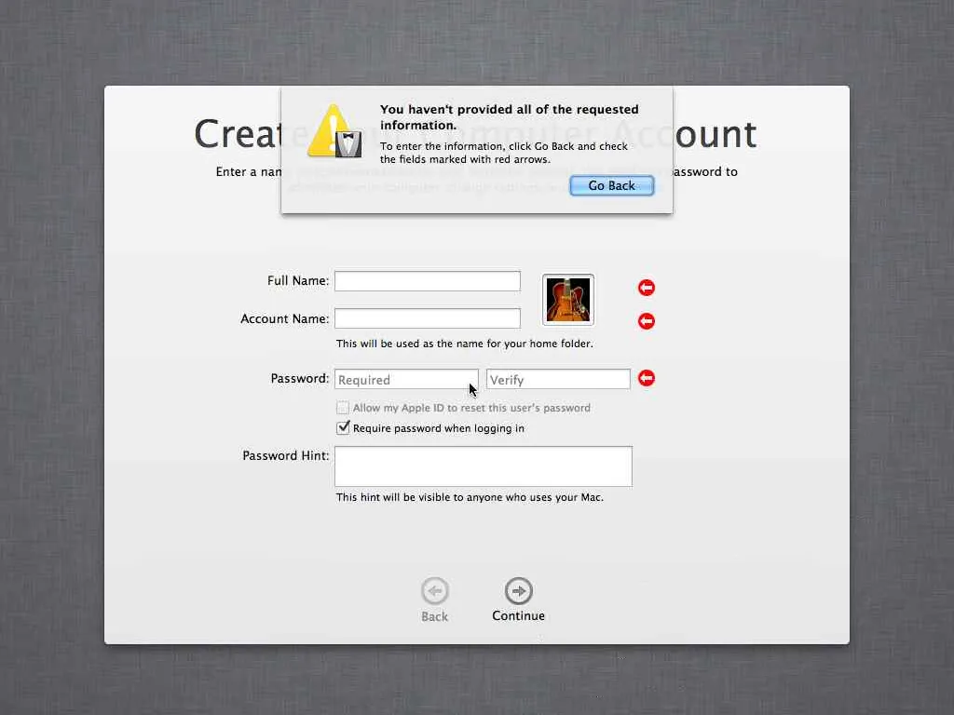Click the Full Name text field
This screenshot has width=954, height=715.
click(427, 281)
